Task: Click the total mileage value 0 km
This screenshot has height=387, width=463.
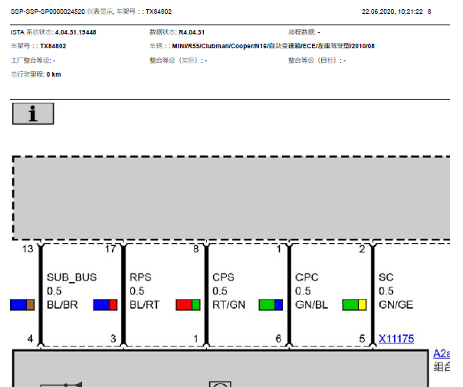Action: click(54, 74)
